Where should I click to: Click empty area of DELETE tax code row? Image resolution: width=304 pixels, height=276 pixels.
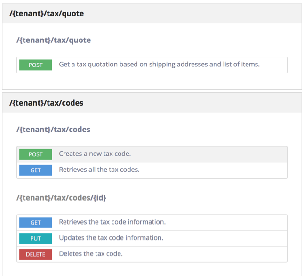[x=204, y=254]
